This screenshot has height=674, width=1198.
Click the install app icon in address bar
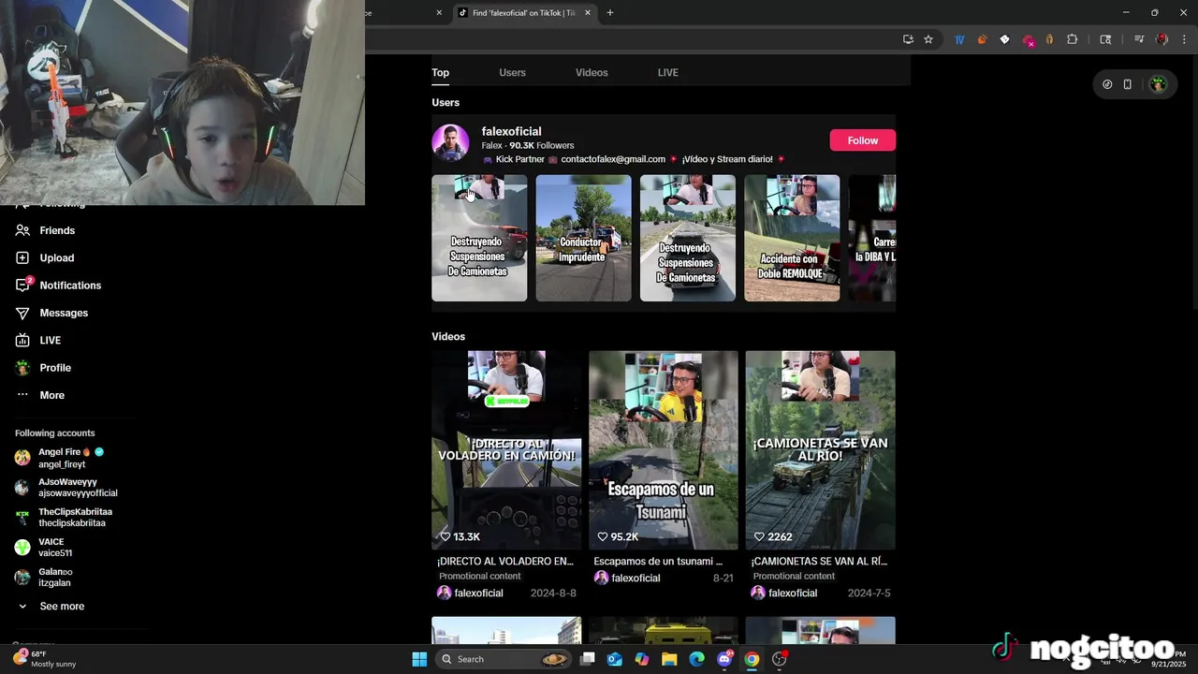click(908, 39)
